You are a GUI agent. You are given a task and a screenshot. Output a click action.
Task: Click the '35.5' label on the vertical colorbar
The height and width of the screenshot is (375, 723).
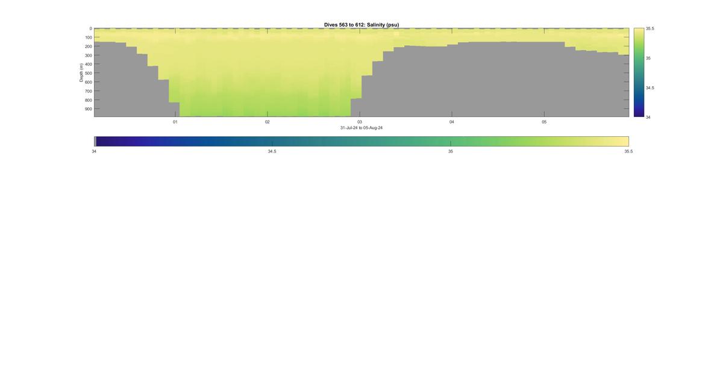650,28
